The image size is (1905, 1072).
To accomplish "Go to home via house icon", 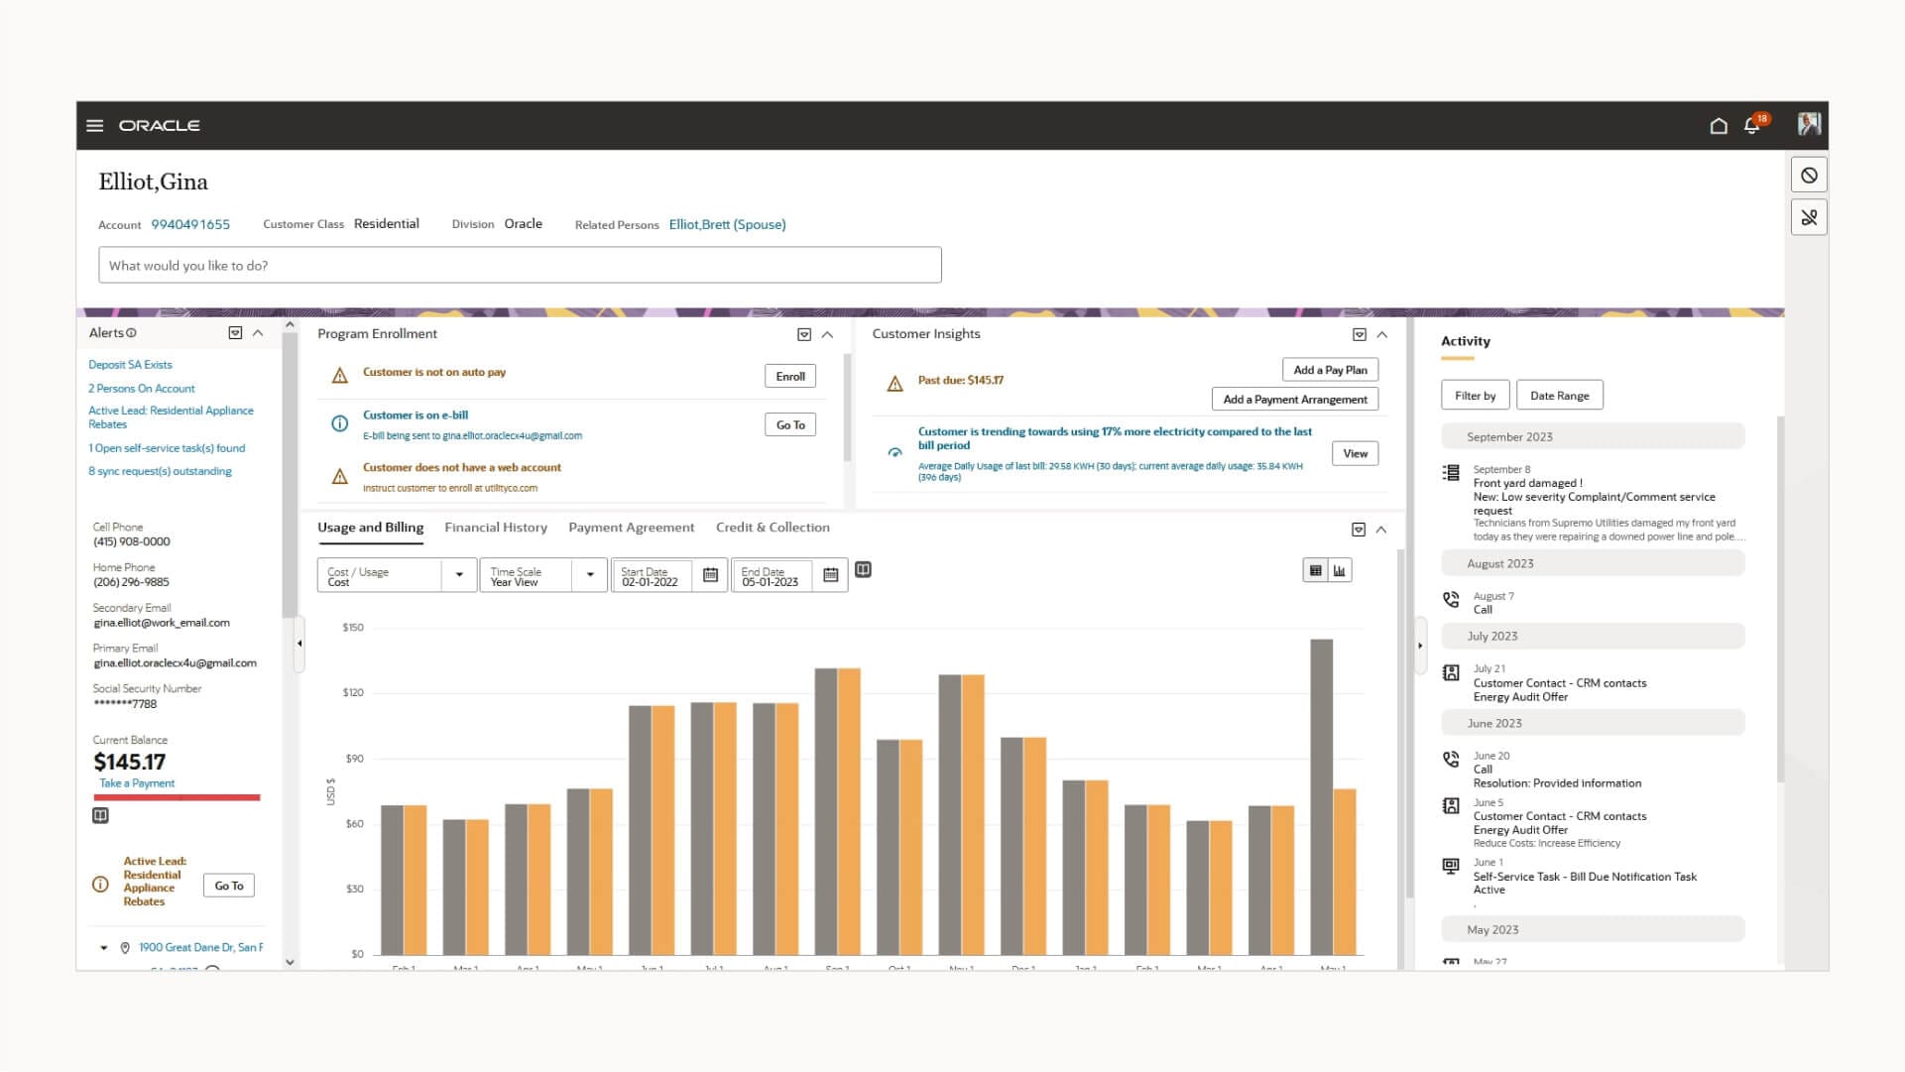I will 1719,126.
